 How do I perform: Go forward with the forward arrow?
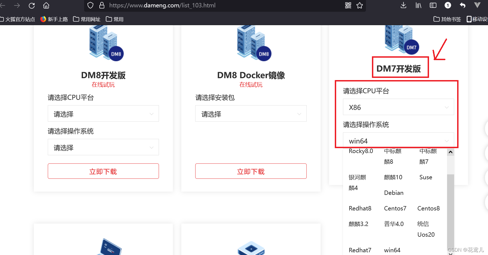(x=17, y=5)
